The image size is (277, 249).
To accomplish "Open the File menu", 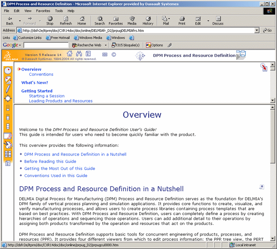I will click(x=7, y=11).
